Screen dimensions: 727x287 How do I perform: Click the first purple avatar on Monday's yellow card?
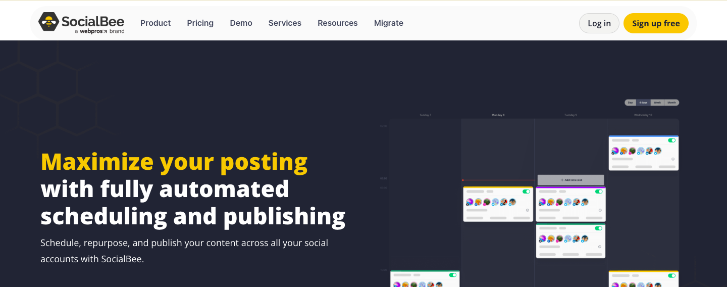(470, 202)
